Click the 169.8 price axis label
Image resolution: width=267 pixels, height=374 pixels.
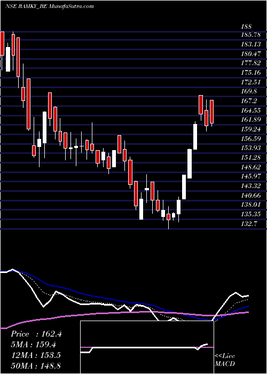coord(249,91)
